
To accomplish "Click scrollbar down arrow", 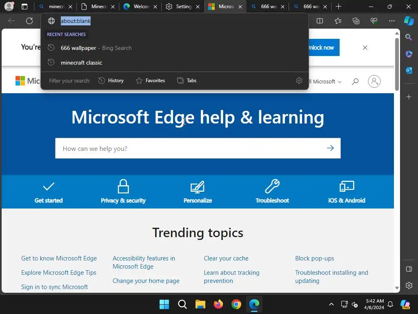I will (x=397, y=288).
